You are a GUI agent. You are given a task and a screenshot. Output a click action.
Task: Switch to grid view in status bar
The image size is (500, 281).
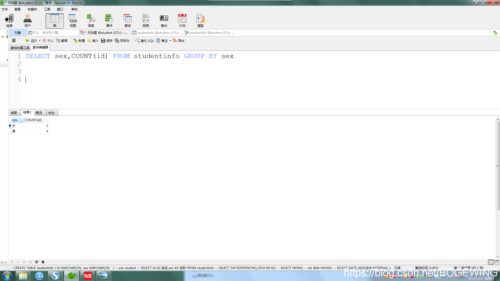click(491, 262)
